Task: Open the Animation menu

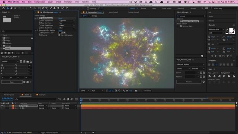Action: [68, 2]
